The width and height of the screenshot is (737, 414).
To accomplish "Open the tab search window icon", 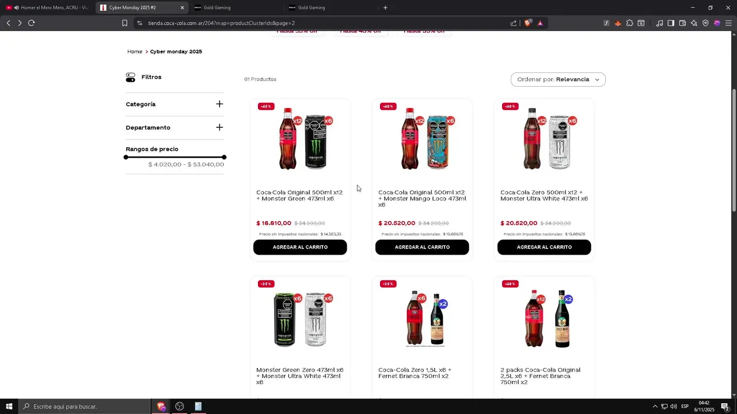I will pos(641,23).
